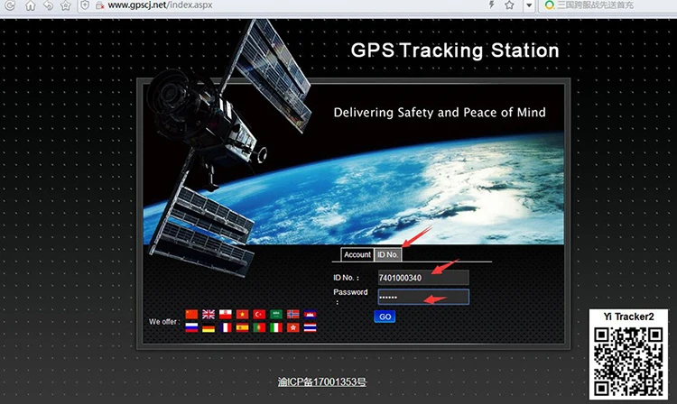Screen dimensions: 677x404
Task: Select Spanish using the Spain flag
Action: click(242, 327)
